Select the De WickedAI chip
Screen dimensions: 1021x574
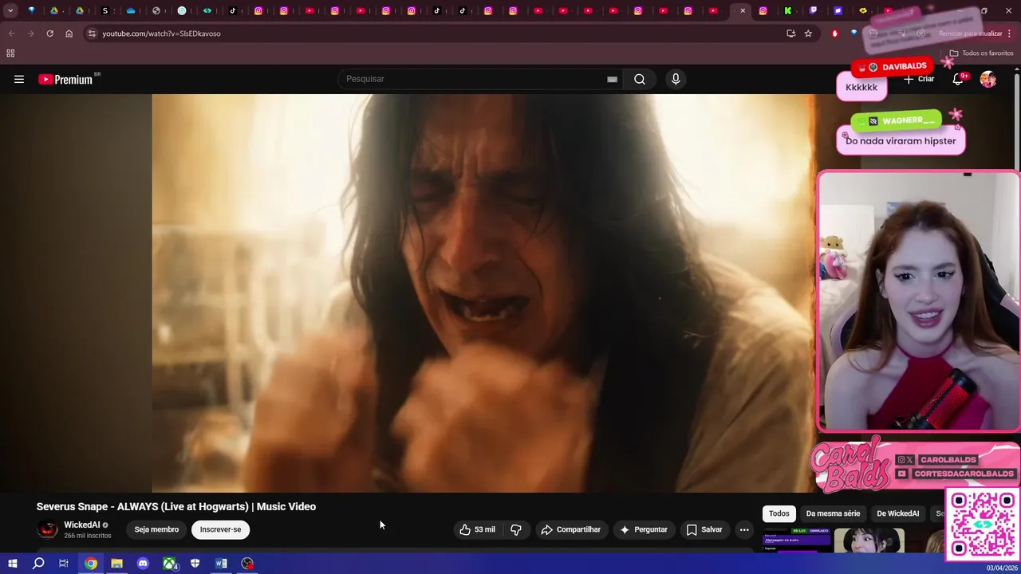click(897, 513)
